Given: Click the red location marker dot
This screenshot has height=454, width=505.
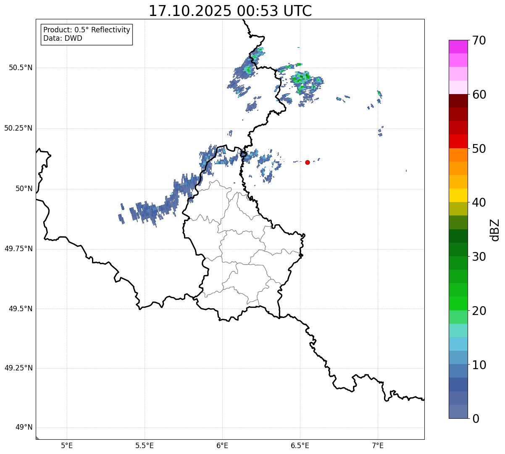Looking at the screenshot, I should [x=308, y=162].
